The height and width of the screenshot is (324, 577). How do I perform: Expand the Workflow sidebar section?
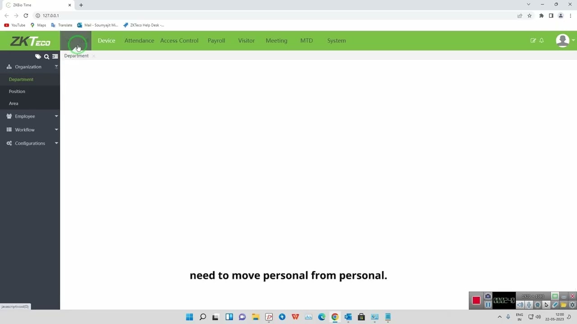[x=30, y=130]
